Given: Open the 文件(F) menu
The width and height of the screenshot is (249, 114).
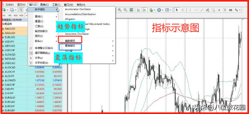Looking at the screenshot, I should point(9,5).
